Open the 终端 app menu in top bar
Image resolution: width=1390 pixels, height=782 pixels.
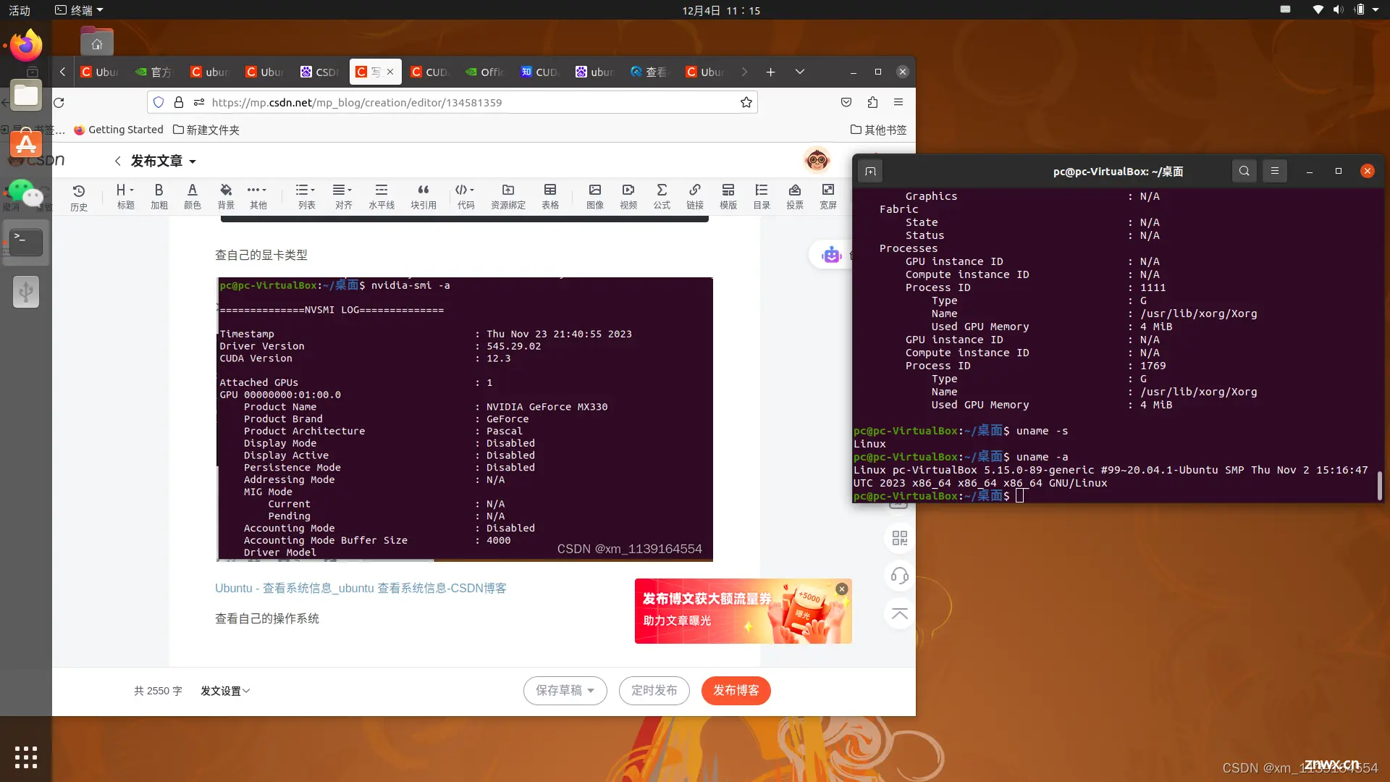80,10
